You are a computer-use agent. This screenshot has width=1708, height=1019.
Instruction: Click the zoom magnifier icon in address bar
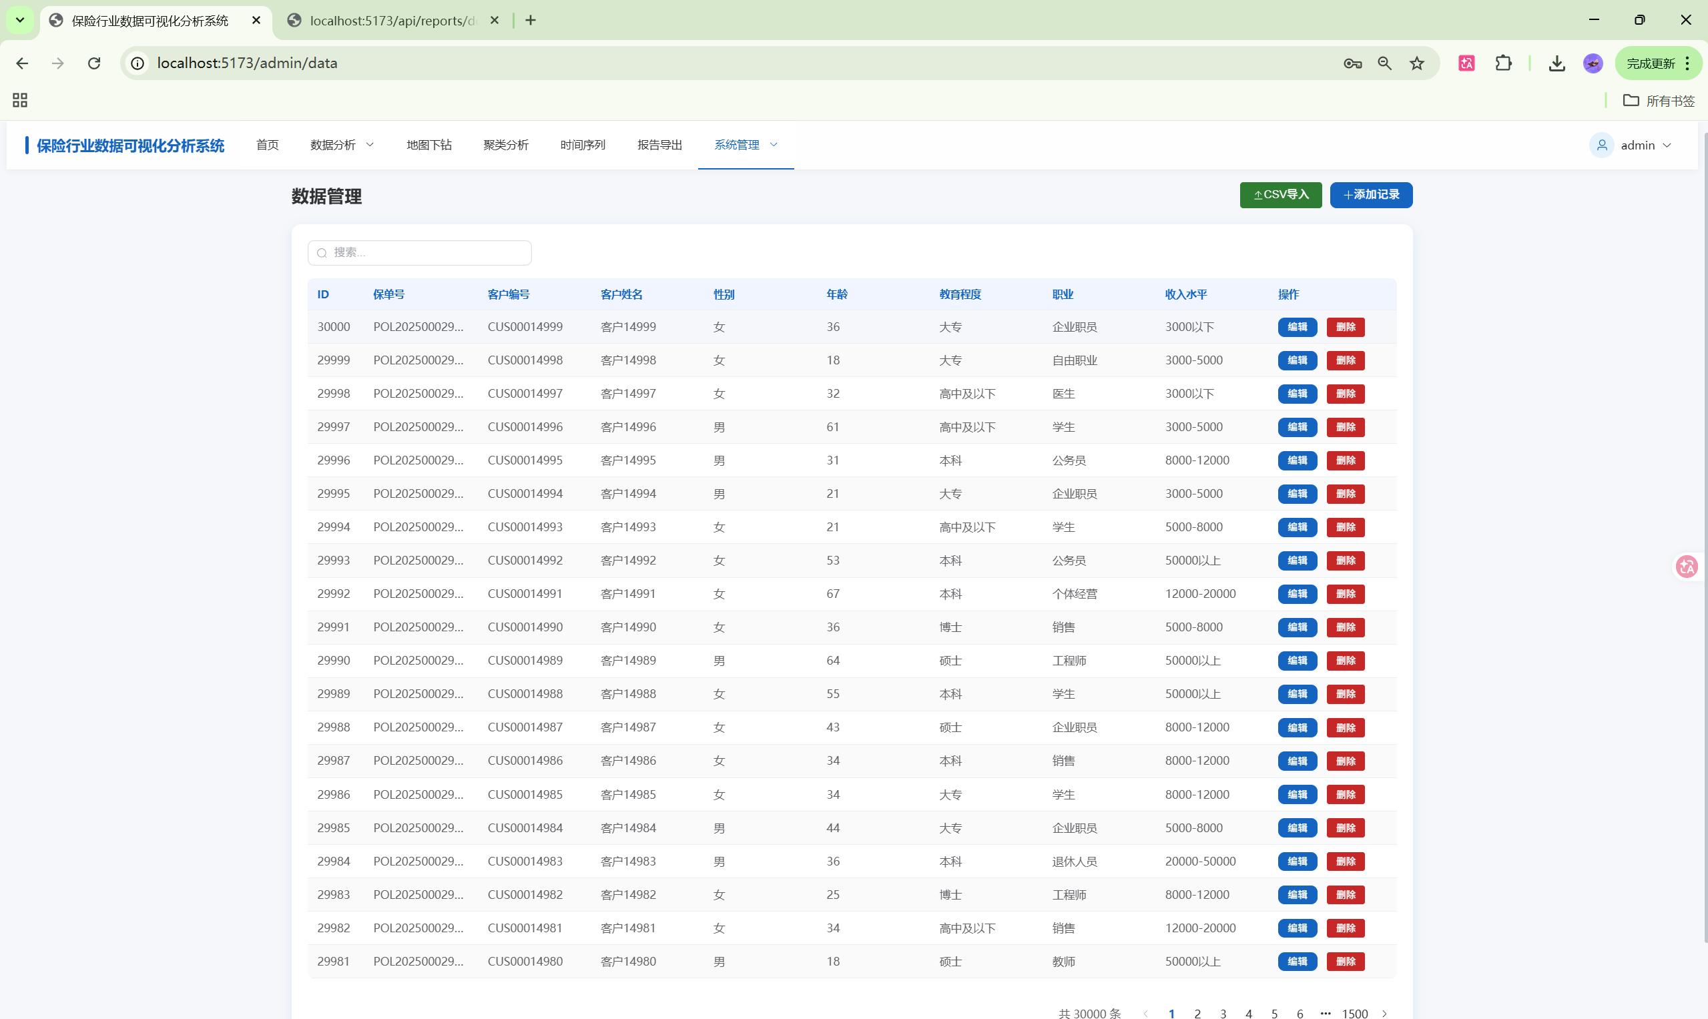[1384, 63]
